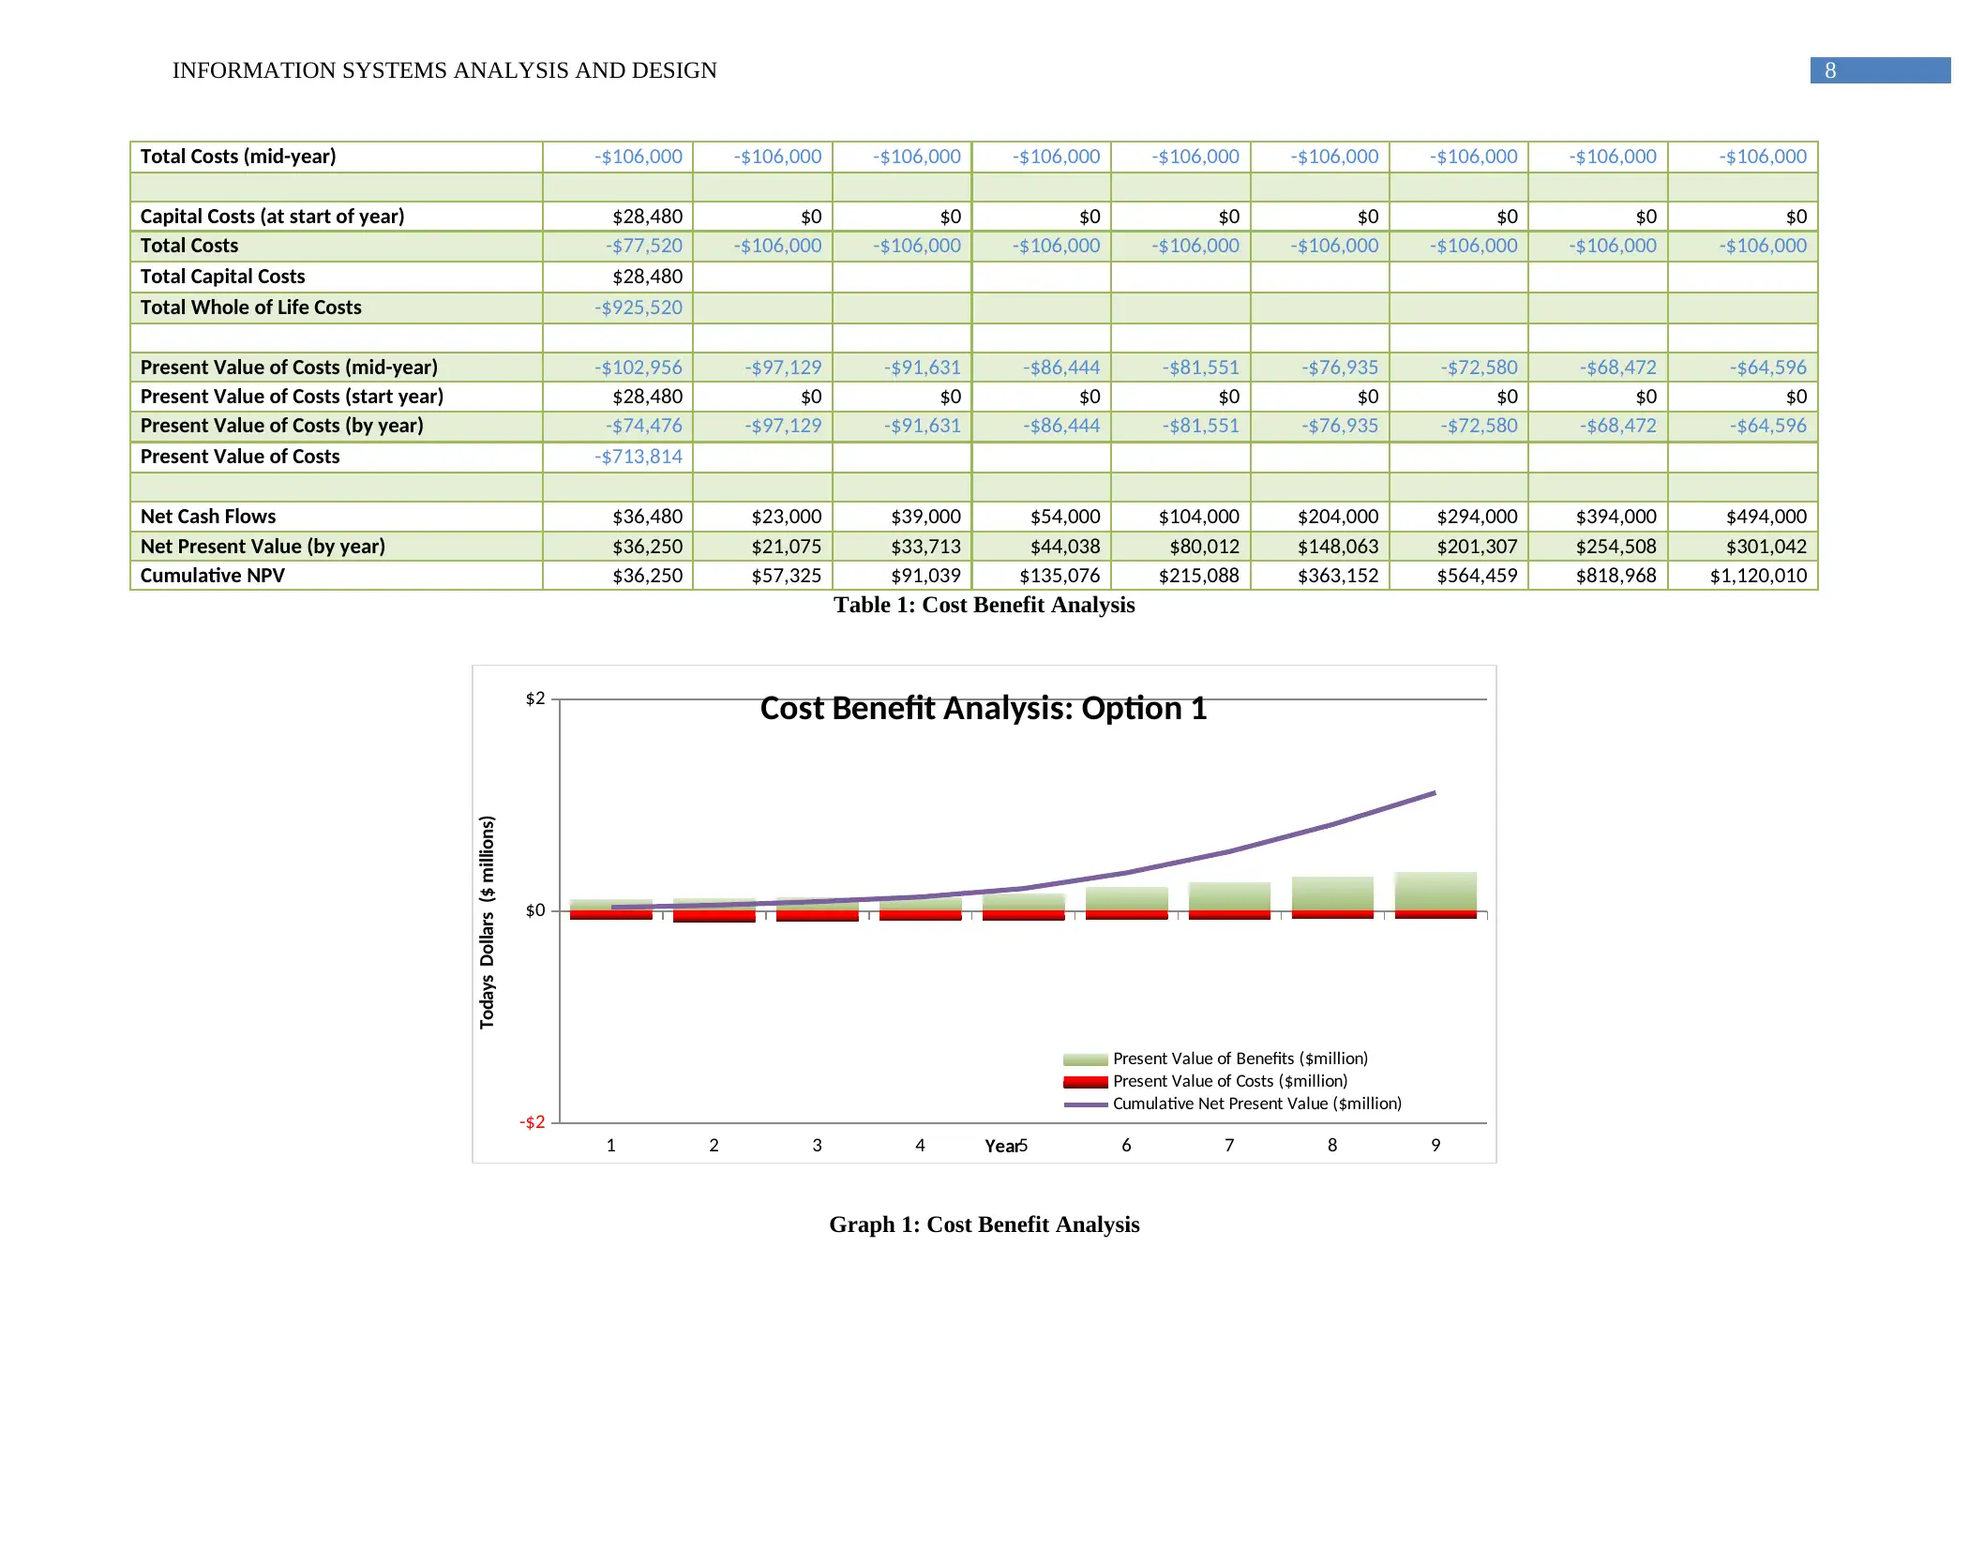The height and width of the screenshot is (1547, 1969).
Task: Select the cumulative value $57,325
Action: 787,576
